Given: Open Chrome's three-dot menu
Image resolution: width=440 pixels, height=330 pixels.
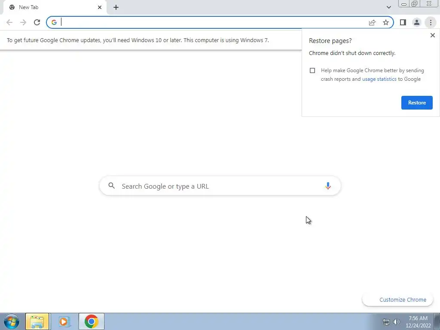Looking at the screenshot, I should click(431, 22).
